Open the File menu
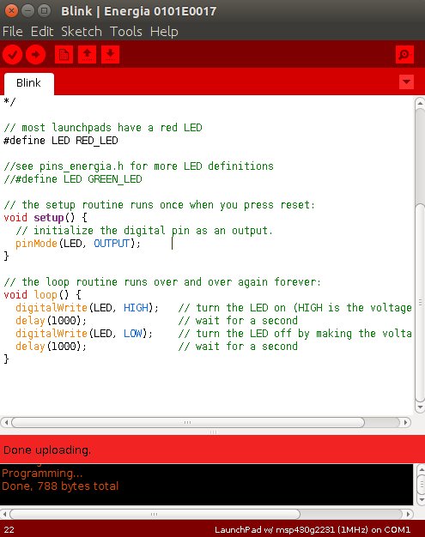Image resolution: width=425 pixels, height=537 pixels. tap(13, 32)
